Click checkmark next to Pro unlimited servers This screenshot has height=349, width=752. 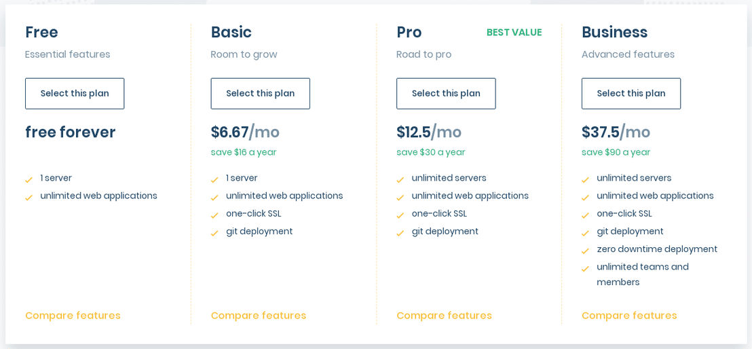click(x=400, y=180)
